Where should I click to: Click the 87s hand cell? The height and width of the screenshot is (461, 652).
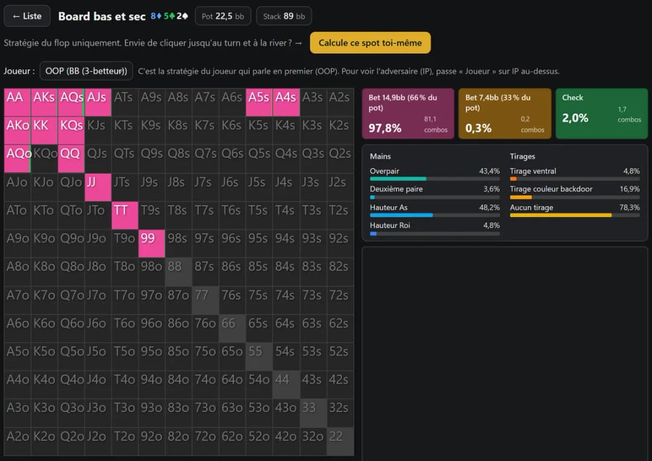point(205,272)
